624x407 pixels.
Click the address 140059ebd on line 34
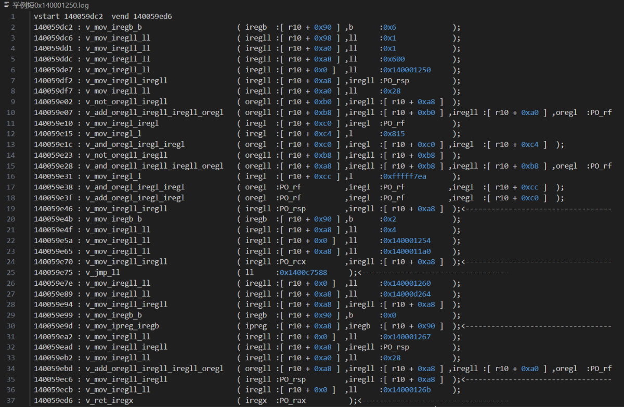[x=53, y=368]
